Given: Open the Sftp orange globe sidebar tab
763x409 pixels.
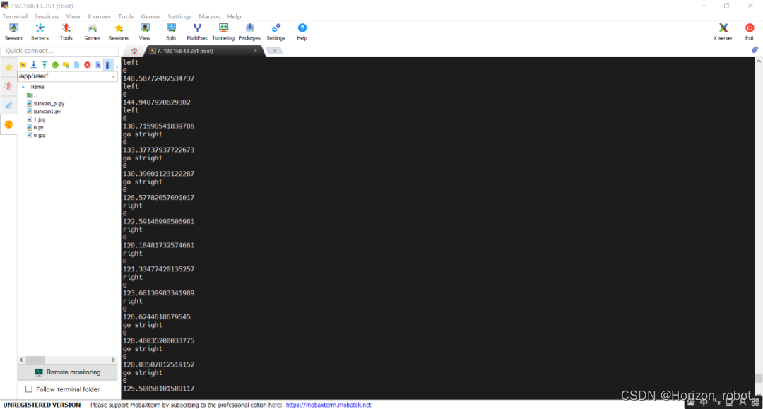Looking at the screenshot, I should pos(8,124).
